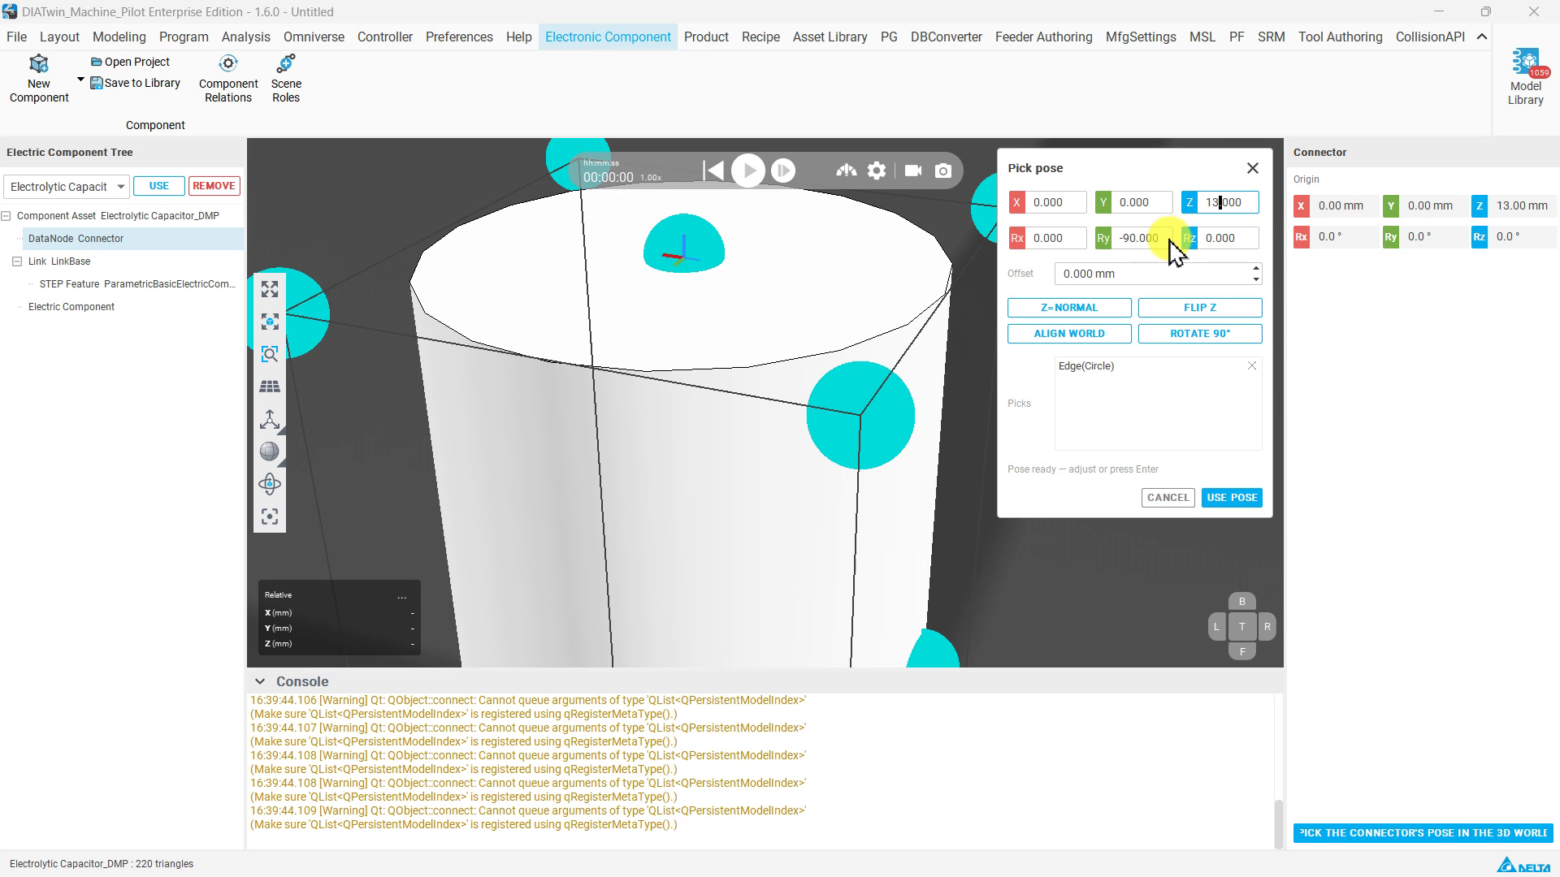This screenshot has width=1560, height=877.
Task: Click the coordinate axes icon
Action: [270, 420]
